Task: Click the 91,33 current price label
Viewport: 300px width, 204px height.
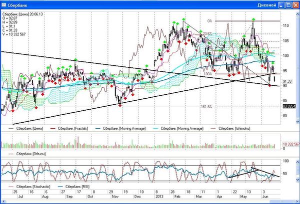Action: (x=287, y=81)
